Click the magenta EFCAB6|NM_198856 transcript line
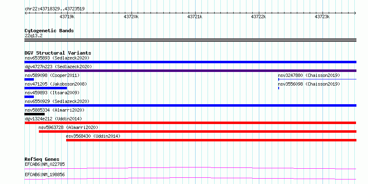Viewport: 368px width, 184px height. pyautogui.click(x=190, y=178)
